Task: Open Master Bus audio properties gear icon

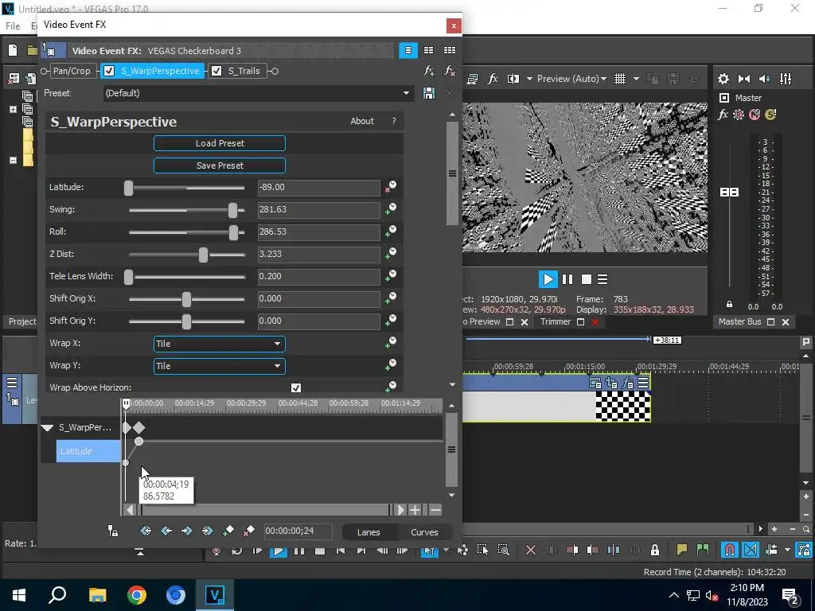Action: (x=723, y=79)
